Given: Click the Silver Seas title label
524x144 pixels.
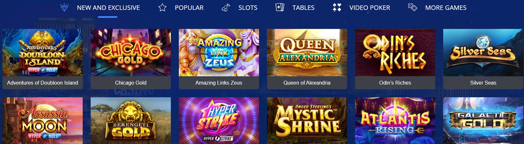Looking at the screenshot, I should coord(483,83).
